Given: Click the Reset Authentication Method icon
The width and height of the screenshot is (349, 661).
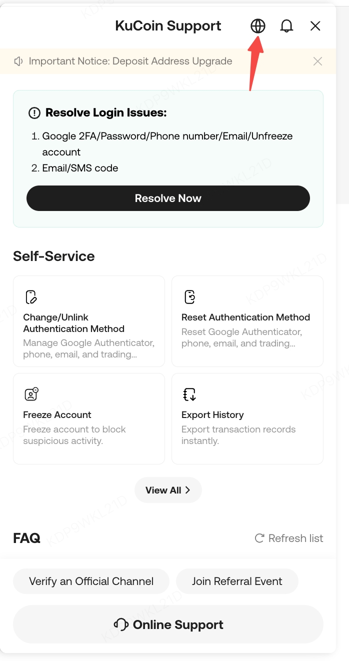Looking at the screenshot, I should click(x=189, y=297).
